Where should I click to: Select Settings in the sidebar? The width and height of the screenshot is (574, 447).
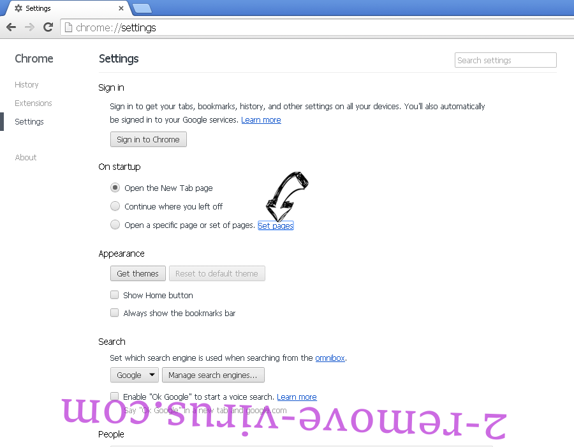click(x=29, y=121)
